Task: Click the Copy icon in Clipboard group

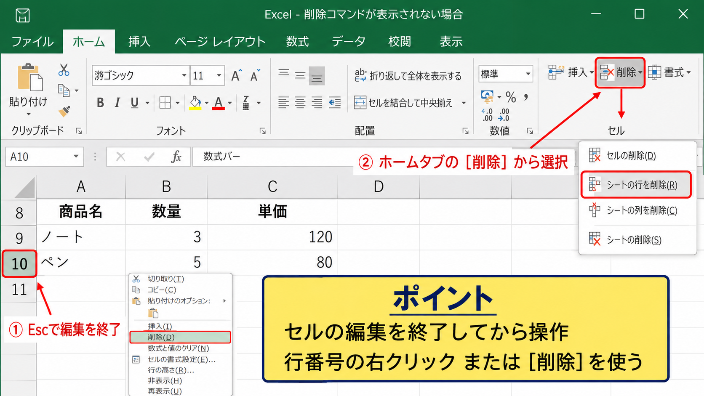Action: pos(64,90)
